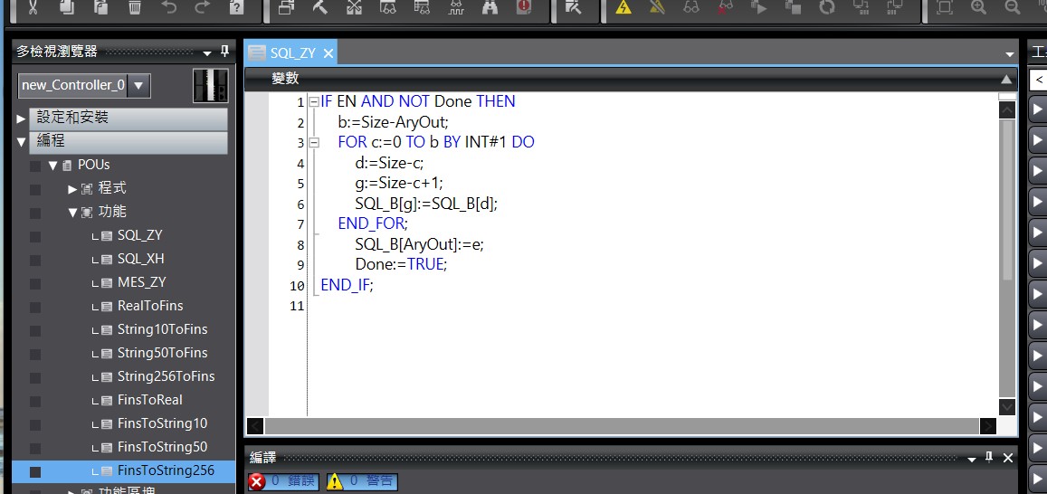Toggle the square marker beside MES_ZY
1047x494 pixels.
(x=35, y=283)
